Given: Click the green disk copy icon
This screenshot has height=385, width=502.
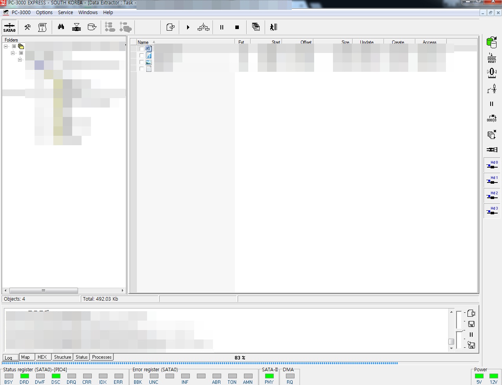Looking at the screenshot, I should coord(491,42).
